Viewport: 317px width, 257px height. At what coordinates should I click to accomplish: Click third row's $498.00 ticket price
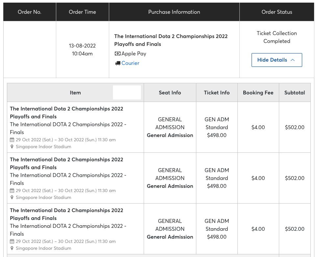(217, 237)
